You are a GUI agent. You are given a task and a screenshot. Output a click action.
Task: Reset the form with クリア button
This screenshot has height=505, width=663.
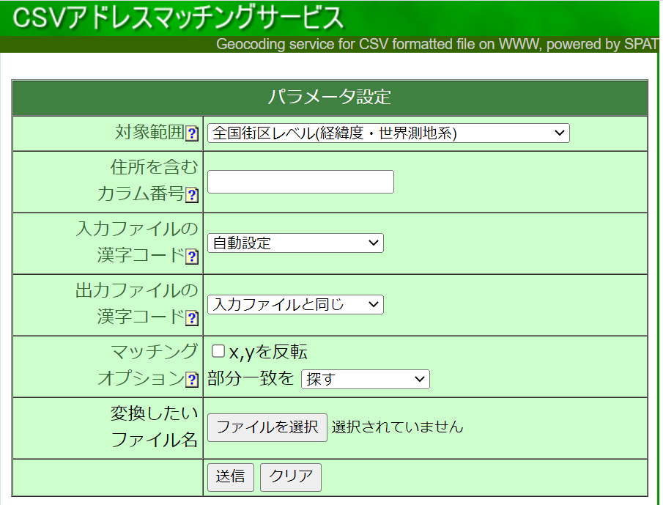[x=291, y=476]
